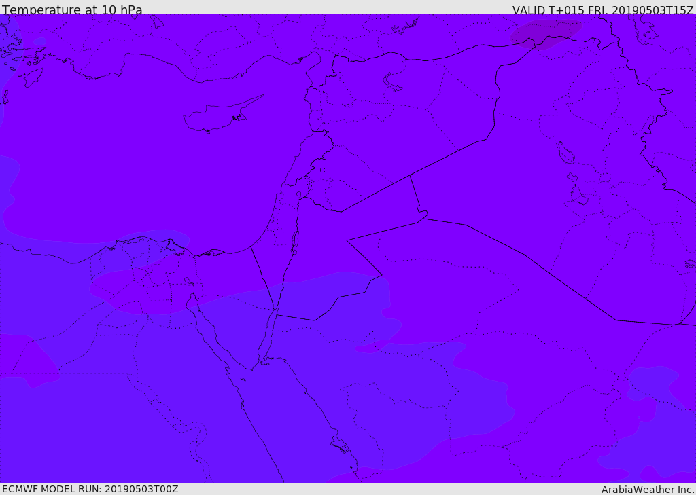Click the Dead Sea outline on map

point(294,242)
